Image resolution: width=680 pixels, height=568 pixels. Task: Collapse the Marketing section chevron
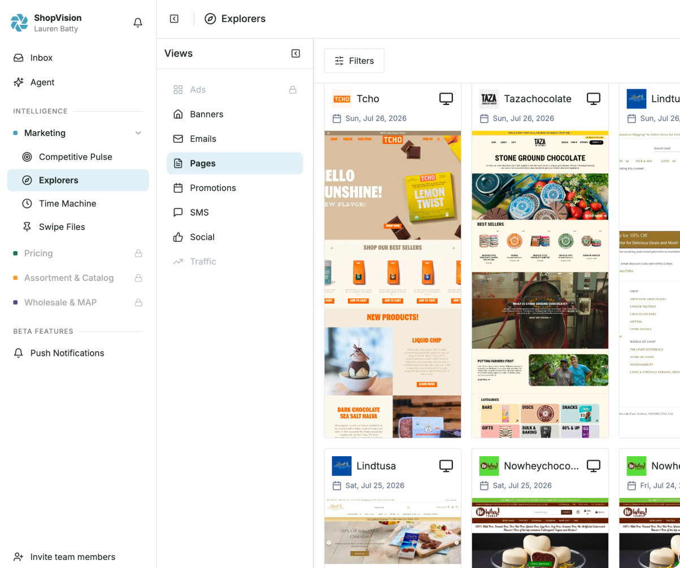click(138, 133)
